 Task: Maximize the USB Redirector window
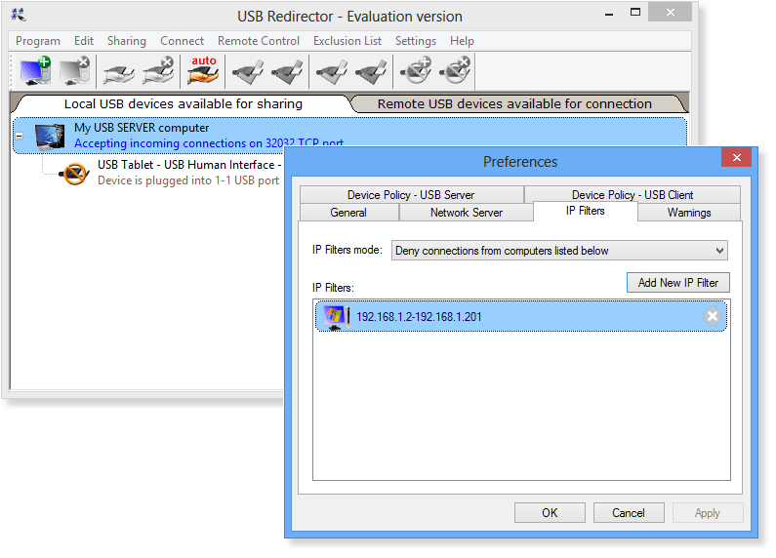pos(635,13)
